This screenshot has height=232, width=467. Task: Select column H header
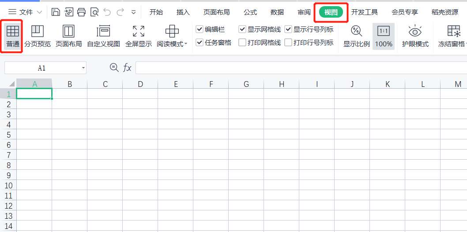tap(282, 84)
